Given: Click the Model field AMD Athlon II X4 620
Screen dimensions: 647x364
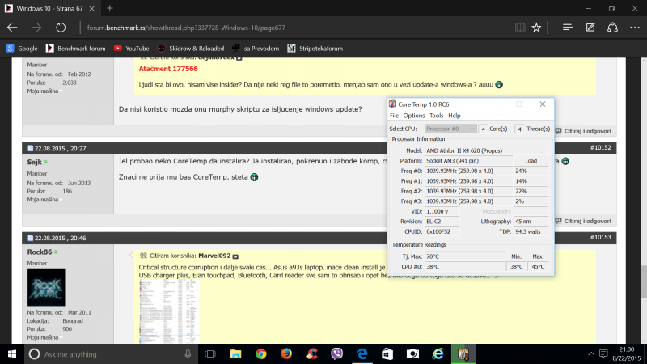Looking at the screenshot, I should point(487,150).
